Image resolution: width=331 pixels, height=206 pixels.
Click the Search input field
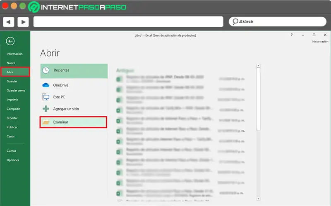[277, 22]
